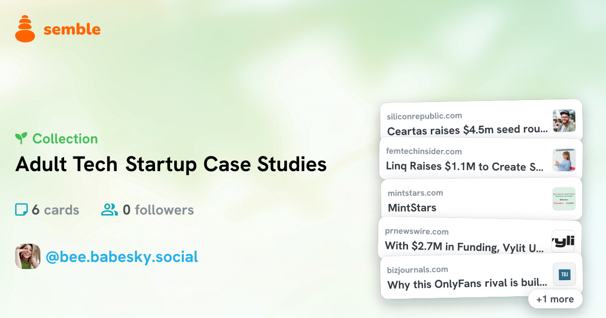Click the Semble stacked-stones logo icon
The image size is (606, 318).
pos(25,29)
